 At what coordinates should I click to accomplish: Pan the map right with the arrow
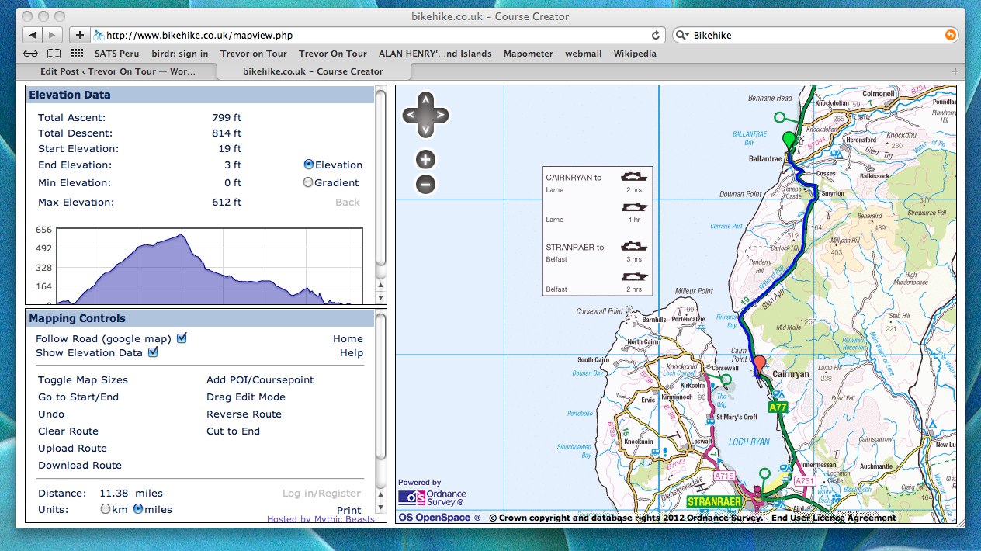click(441, 116)
